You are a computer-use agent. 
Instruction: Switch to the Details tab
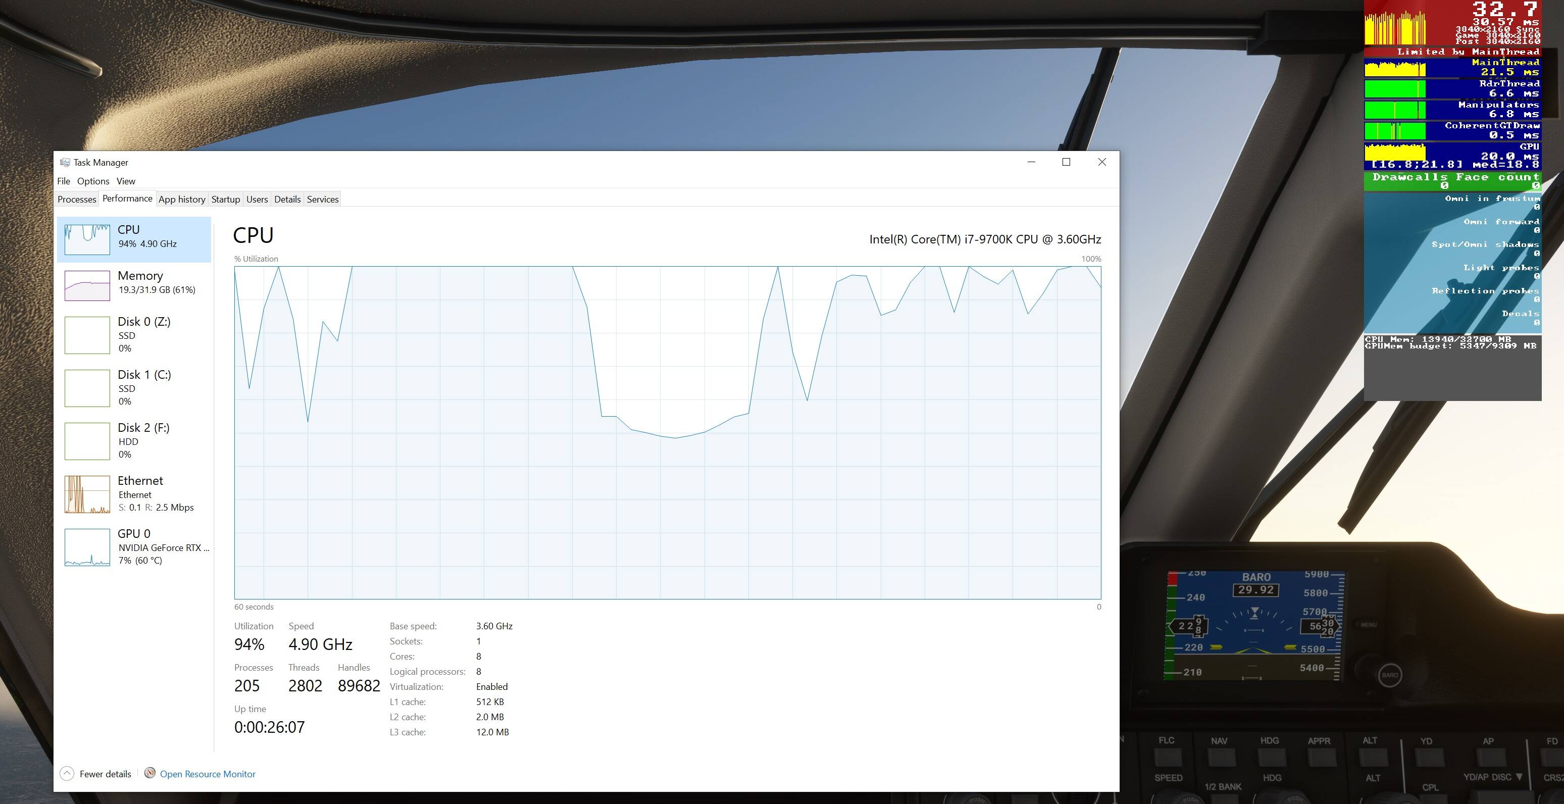(287, 199)
